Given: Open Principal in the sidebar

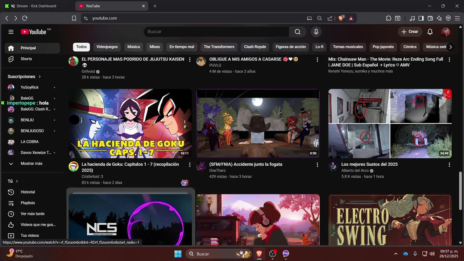Looking at the screenshot, I should [x=32, y=48].
